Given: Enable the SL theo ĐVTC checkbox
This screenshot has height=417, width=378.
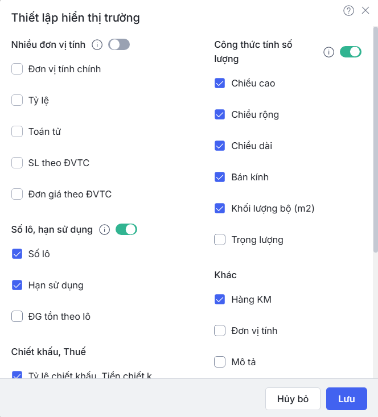Looking at the screenshot, I should tap(17, 163).
